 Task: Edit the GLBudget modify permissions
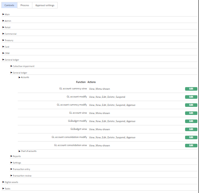pyautogui.click(x=191, y=121)
